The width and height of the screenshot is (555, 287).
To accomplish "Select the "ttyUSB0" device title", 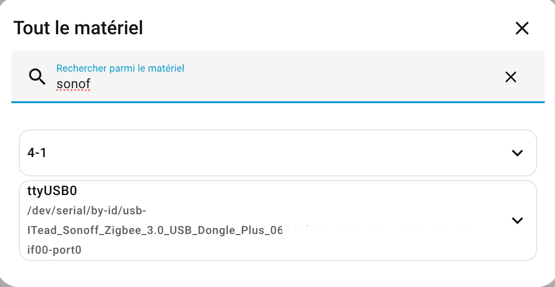I will [x=52, y=191].
